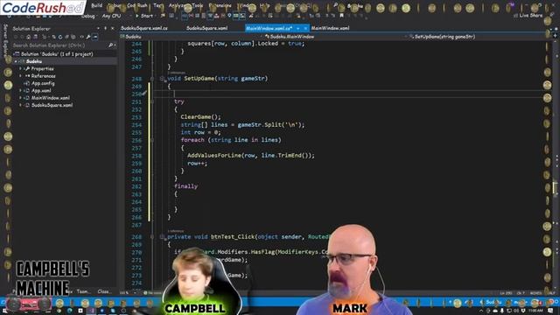Click the Live Share button
Image resolution: width=560 pixels, height=315 pixels.
point(528,16)
